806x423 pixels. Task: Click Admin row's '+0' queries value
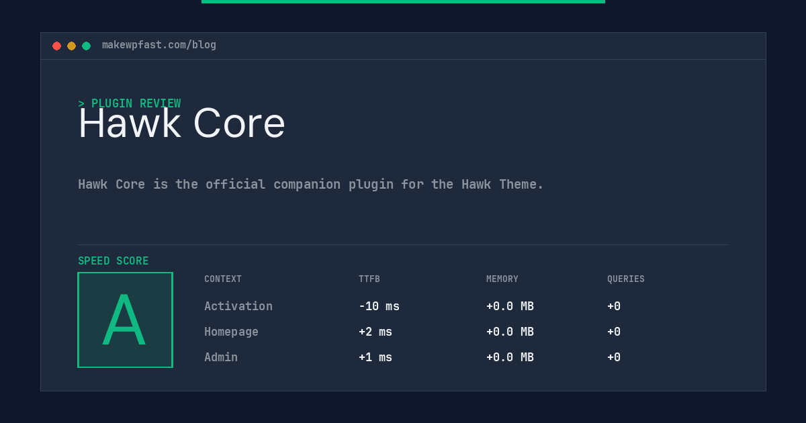click(614, 357)
